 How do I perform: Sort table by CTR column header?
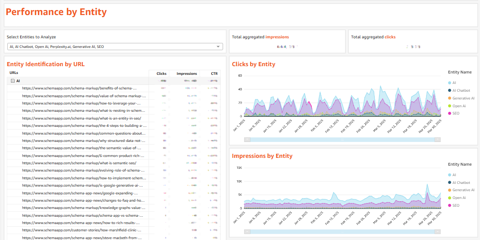point(214,73)
